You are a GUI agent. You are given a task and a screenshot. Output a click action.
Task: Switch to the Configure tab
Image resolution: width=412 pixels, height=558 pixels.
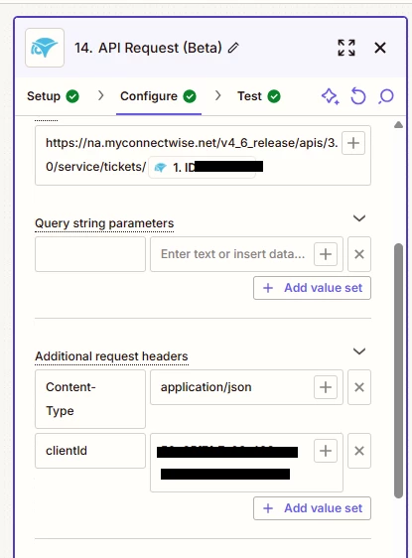158,96
